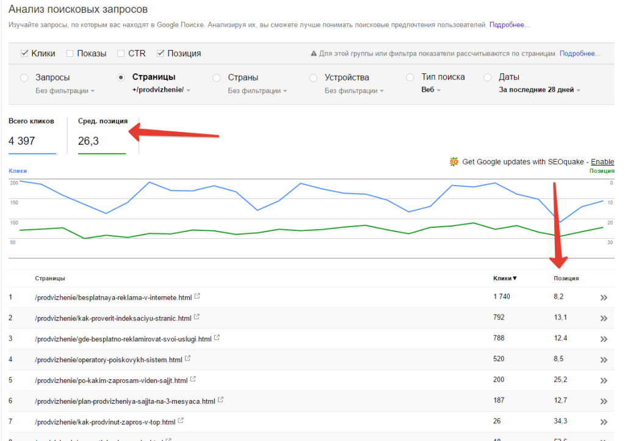Sort table by Позиция column header
The height and width of the screenshot is (441, 625).
point(566,279)
